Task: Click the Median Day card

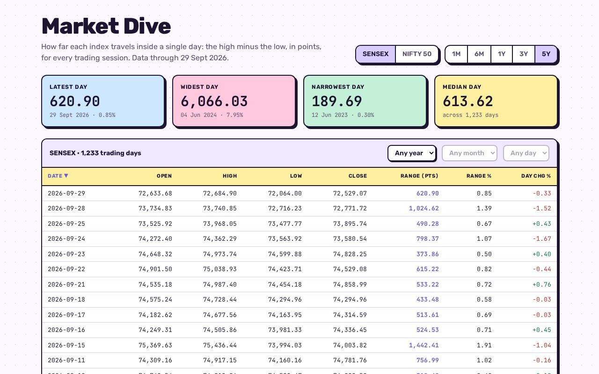Action: (496, 101)
